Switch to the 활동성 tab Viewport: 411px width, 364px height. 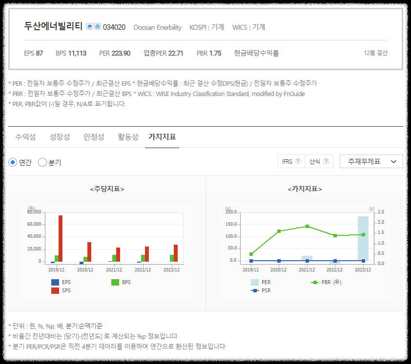click(x=128, y=137)
